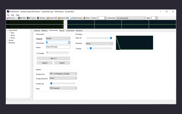182x114 pixels.
Task: Click the Start playback toolbar button
Action: click(x=22, y=18)
